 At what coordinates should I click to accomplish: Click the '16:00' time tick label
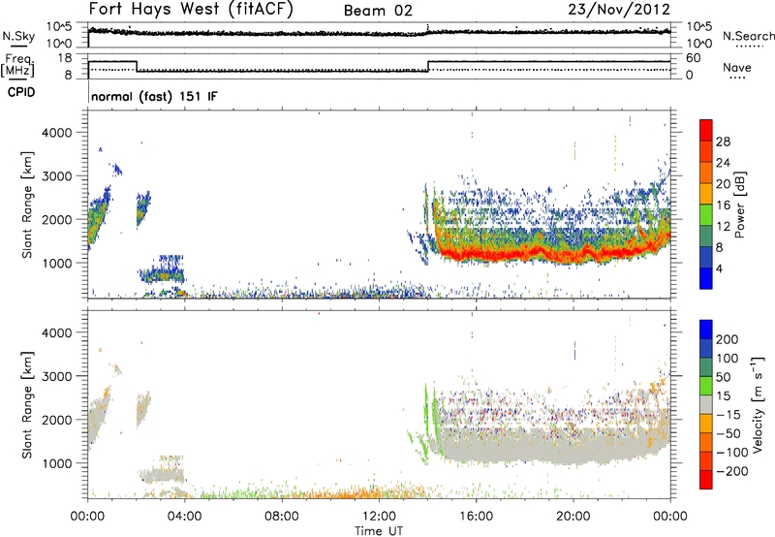coord(476,517)
